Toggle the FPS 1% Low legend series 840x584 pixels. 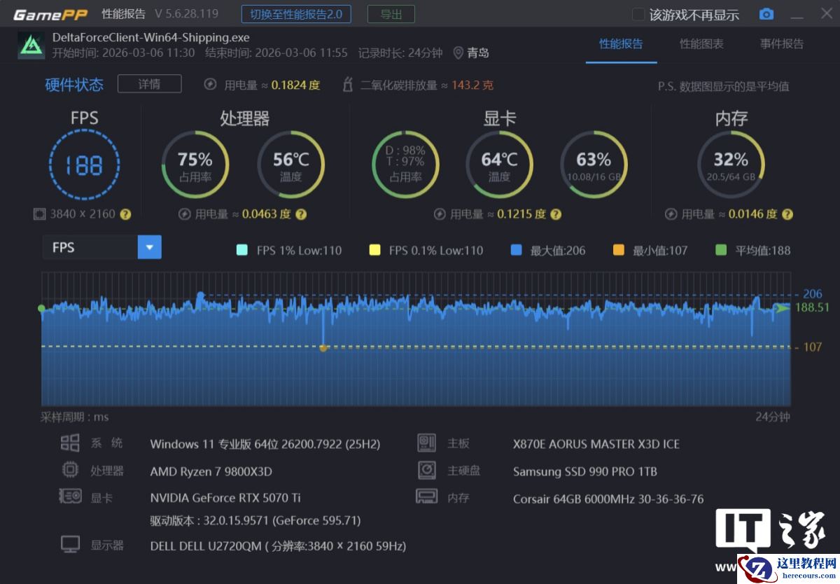pyautogui.click(x=243, y=250)
